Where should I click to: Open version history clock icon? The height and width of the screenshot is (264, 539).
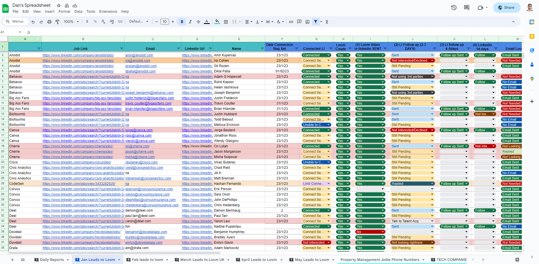coord(454,8)
